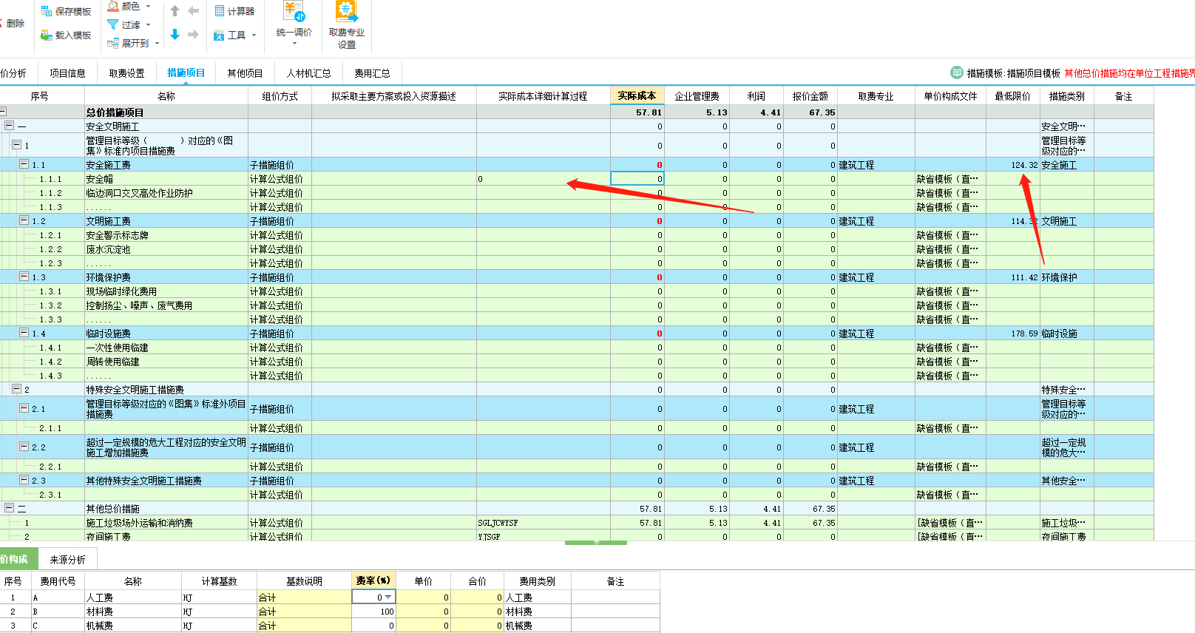The image size is (1195, 633).
Task: Select the 措施项目 tab
Action: (186, 72)
